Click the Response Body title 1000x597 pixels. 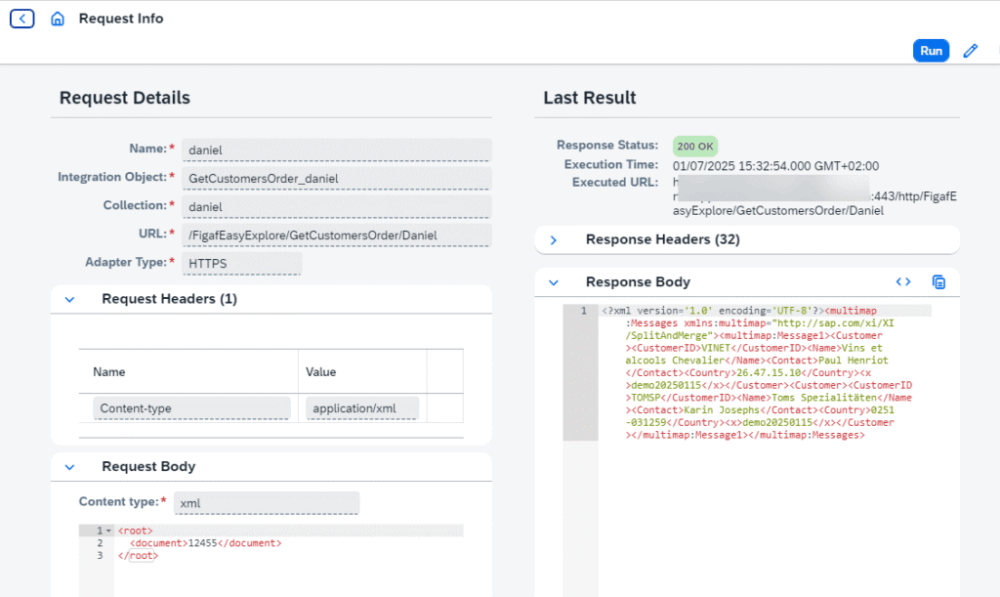pyautogui.click(x=638, y=282)
